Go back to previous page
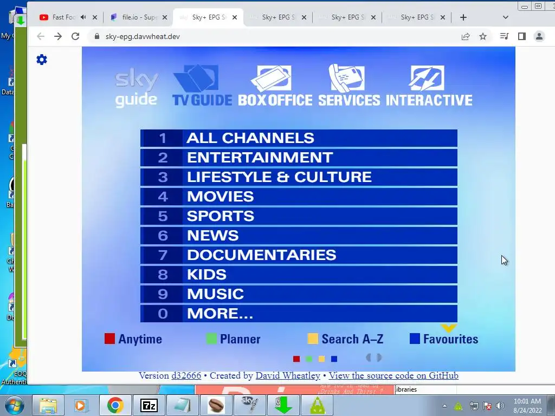 click(41, 36)
